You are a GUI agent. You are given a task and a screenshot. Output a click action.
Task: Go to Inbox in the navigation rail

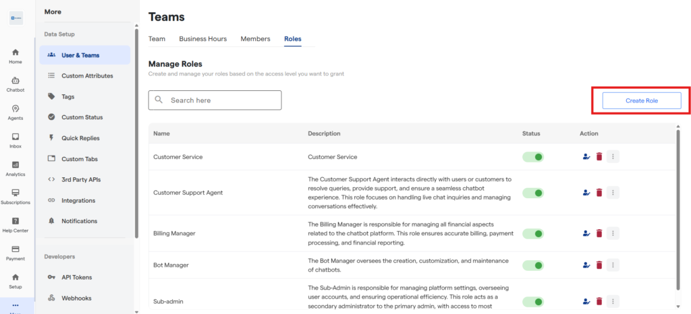pos(15,140)
